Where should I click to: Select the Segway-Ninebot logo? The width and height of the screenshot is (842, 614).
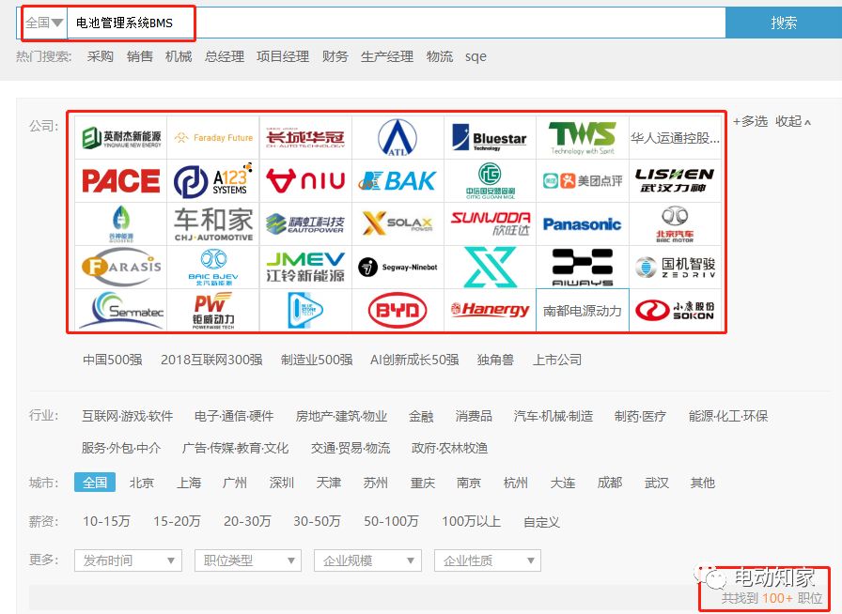click(x=398, y=267)
